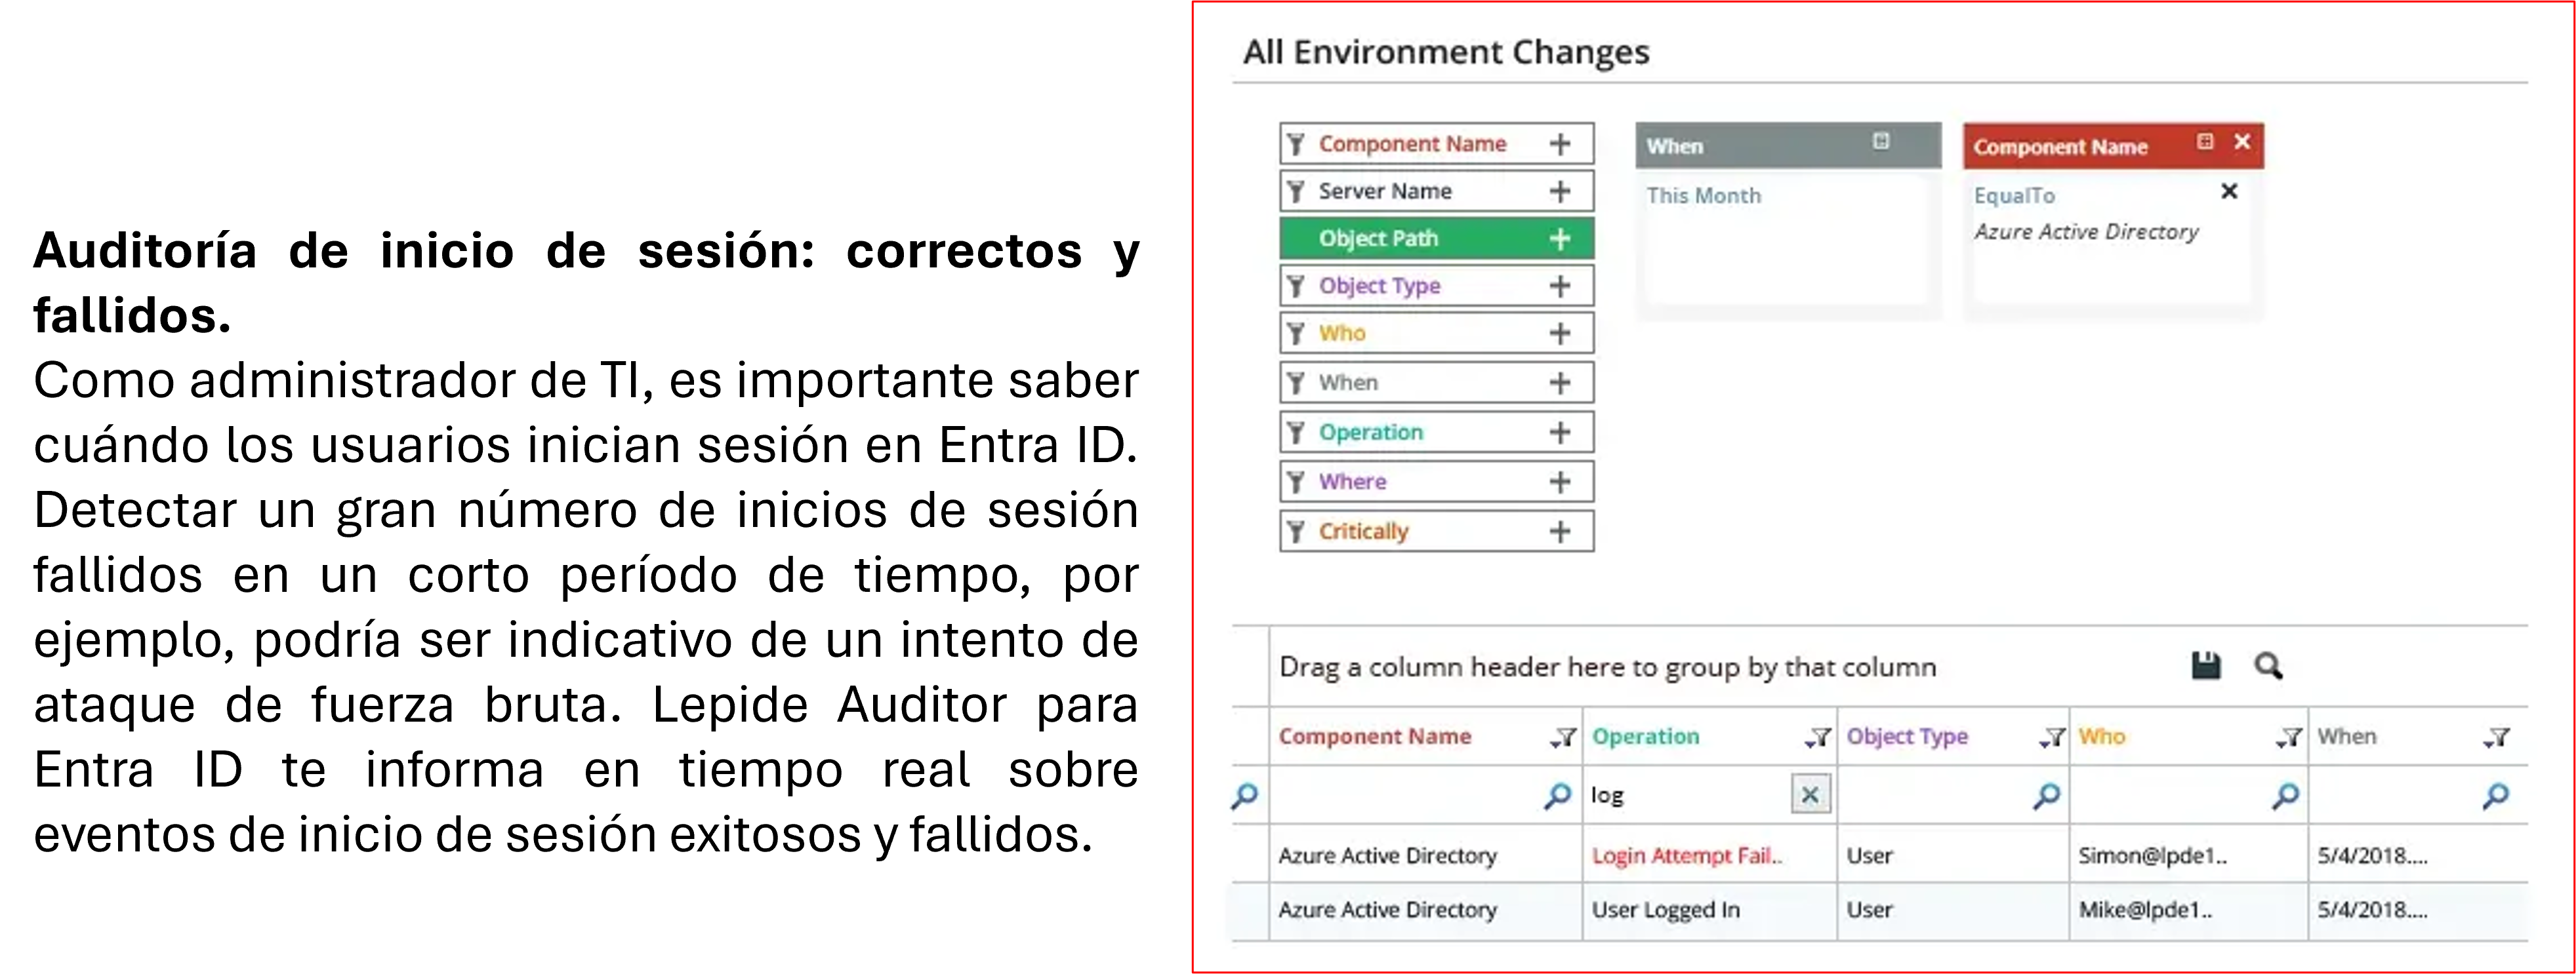Collapse the Component Name filter card
The width and height of the screenshot is (2576, 974).
click(x=2205, y=142)
